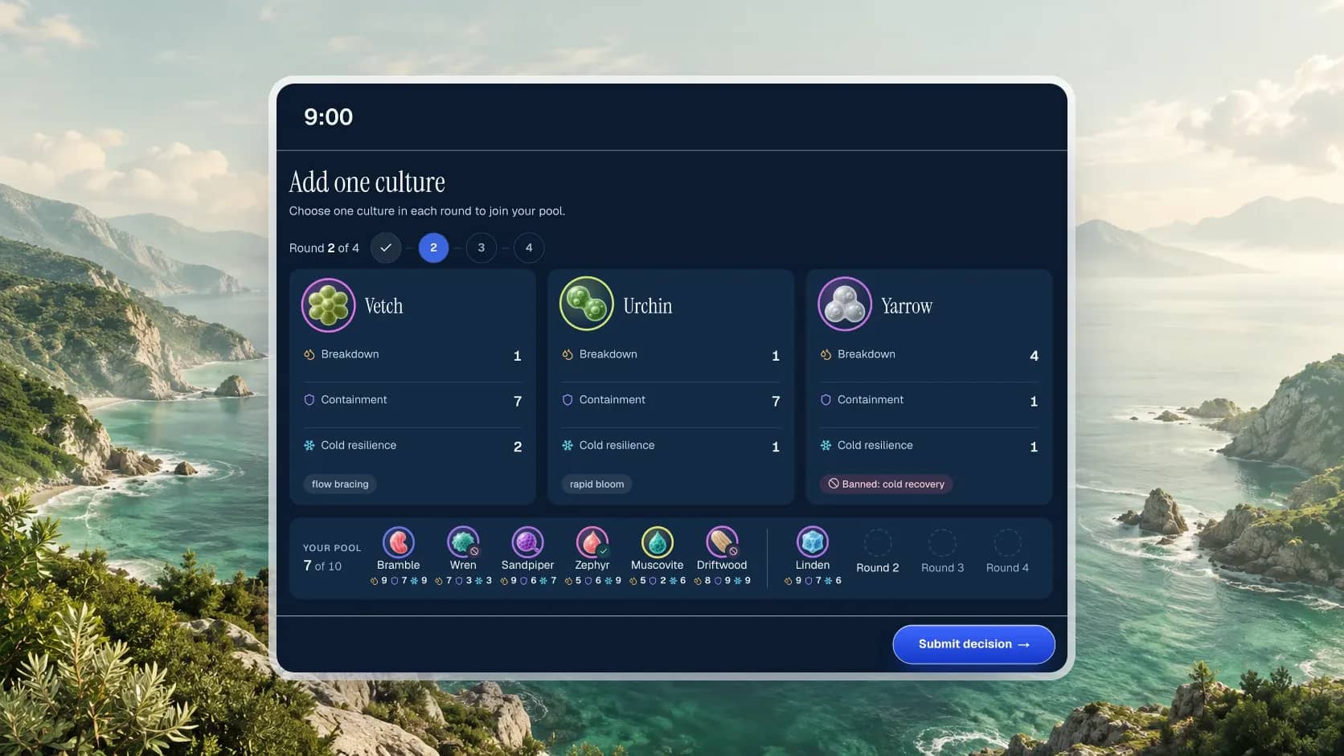Click the Urchin card title text

(x=647, y=306)
